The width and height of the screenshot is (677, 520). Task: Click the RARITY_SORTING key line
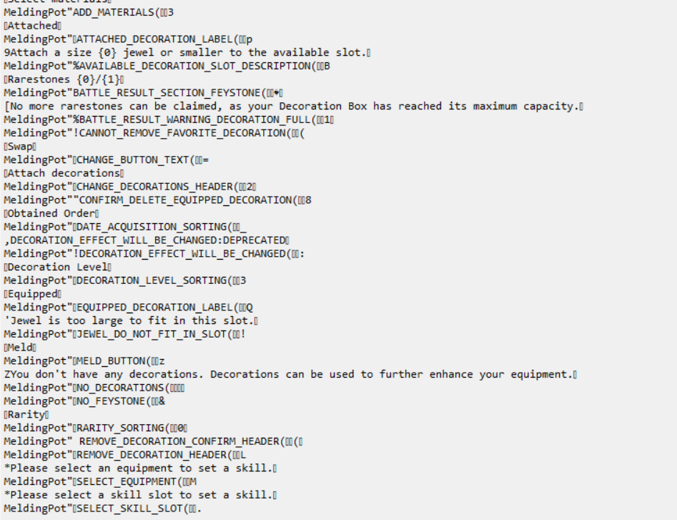coord(96,428)
